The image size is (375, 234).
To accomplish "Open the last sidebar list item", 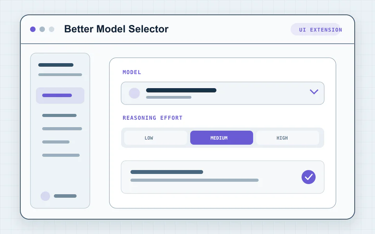I will point(61,155).
